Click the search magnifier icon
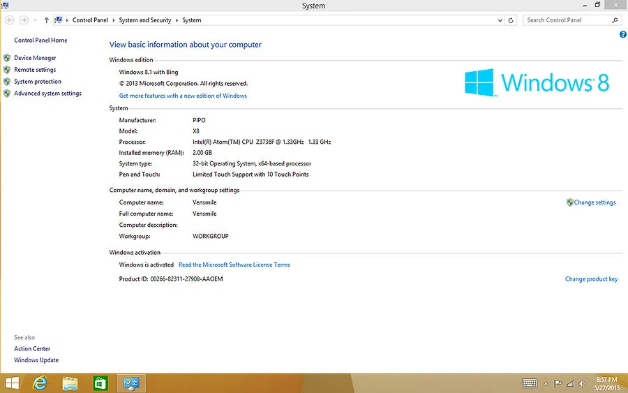The width and height of the screenshot is (628, 393). (x=615, y=20)
